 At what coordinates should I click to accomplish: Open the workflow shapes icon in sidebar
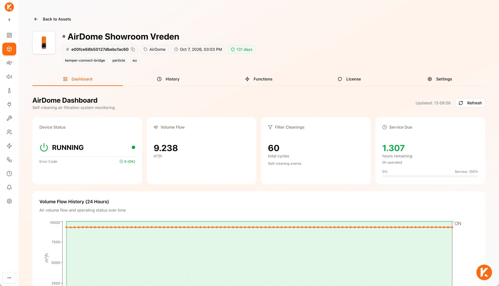pos(9,160)
